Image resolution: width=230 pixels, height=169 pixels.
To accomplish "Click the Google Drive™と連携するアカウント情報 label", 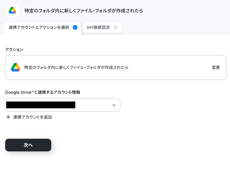I will (x=43, y=92).
